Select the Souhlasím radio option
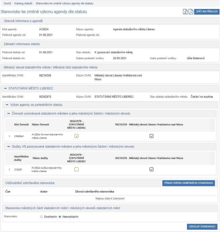 coord(41,217)
